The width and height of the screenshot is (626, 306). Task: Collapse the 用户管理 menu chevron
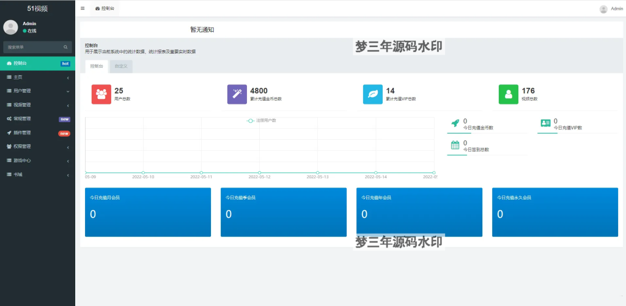tap(68, 92)
